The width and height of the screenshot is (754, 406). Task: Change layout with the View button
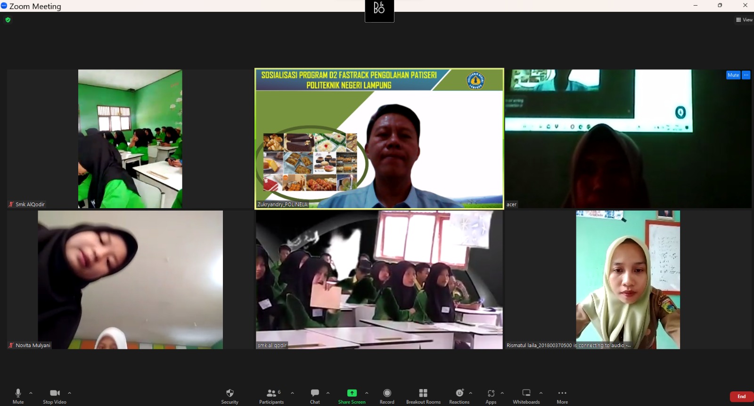[x=744, y=20]
